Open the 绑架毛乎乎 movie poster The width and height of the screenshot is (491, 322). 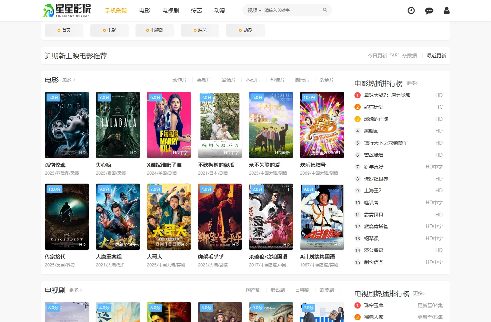tap(220, 217)
